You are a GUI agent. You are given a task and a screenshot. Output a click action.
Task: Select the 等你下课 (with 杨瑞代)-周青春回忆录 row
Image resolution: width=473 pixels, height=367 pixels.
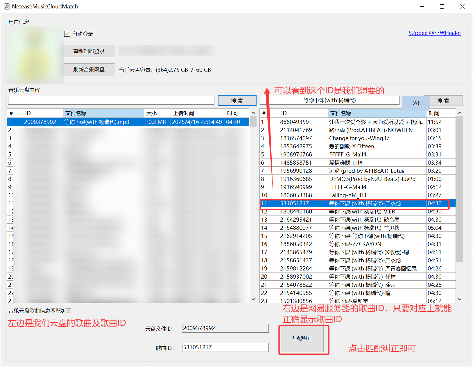coord(358,268)
